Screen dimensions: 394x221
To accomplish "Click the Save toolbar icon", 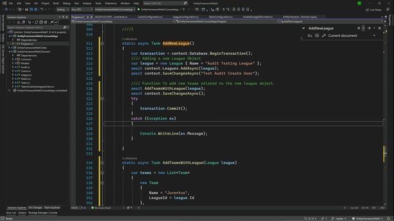I will (31, 9).
